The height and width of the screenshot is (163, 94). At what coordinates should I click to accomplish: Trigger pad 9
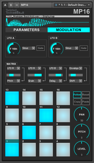pyautogui.click(x=12, y=115)
